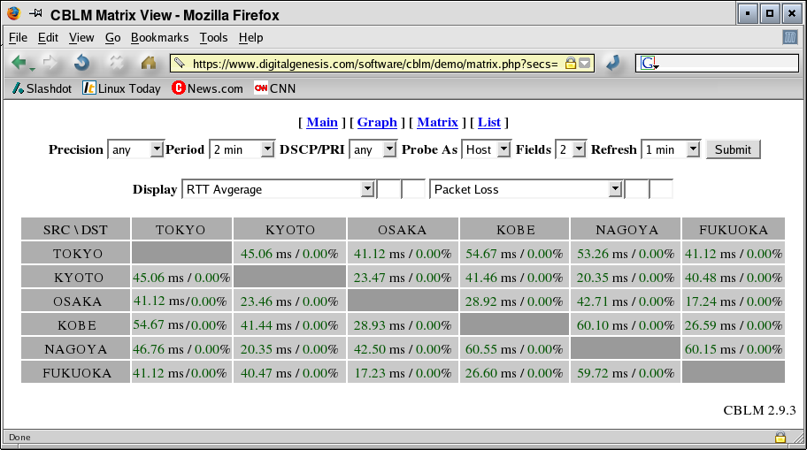Image resolution: width=807 pixels, height=450 pixels.
Task: Reload the page with the Reload icon
Action: click(81, 63)
